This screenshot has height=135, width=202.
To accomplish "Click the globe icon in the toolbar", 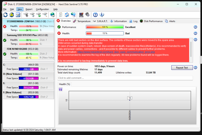I will pyautogui.click(x=52, y=15).
